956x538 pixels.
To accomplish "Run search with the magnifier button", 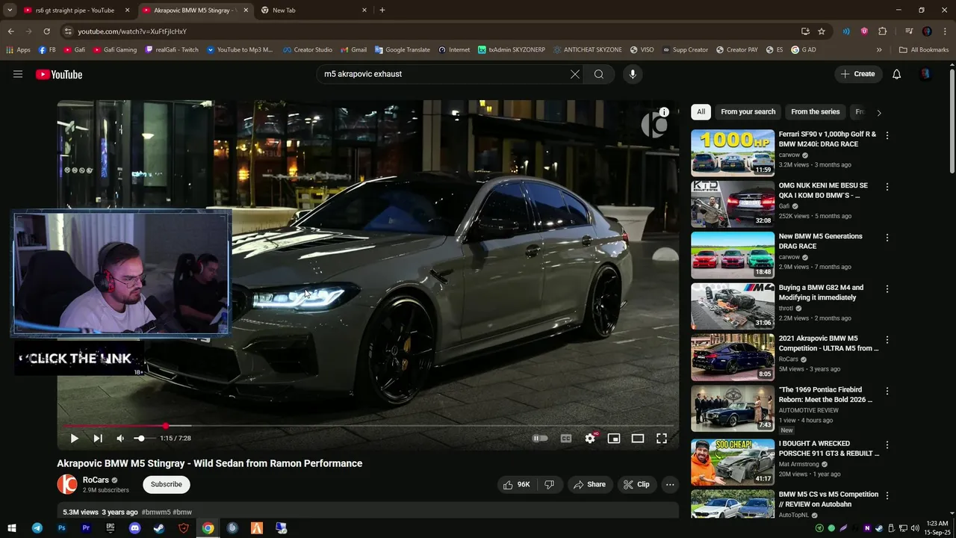I will (x=599, y=74).
